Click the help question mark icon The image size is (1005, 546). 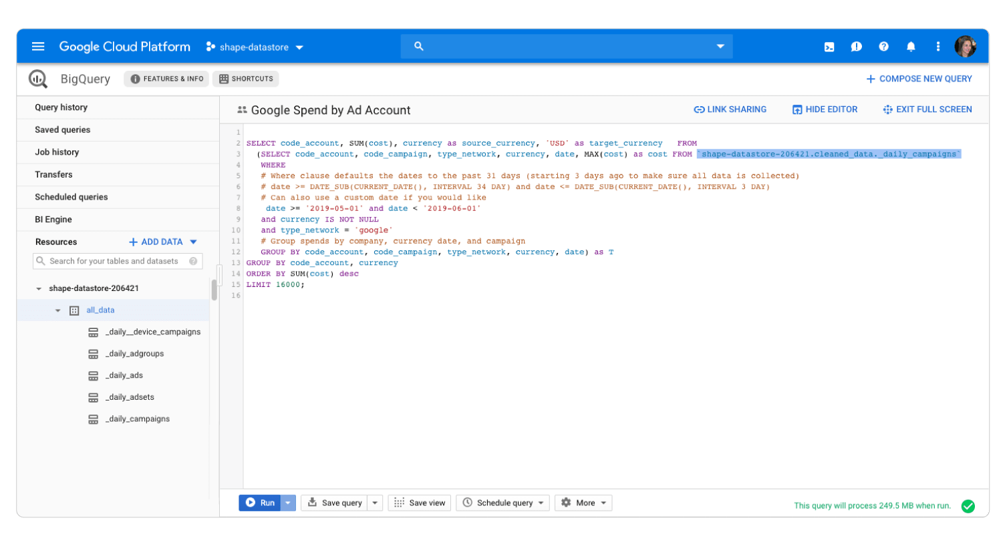(883, 47)
